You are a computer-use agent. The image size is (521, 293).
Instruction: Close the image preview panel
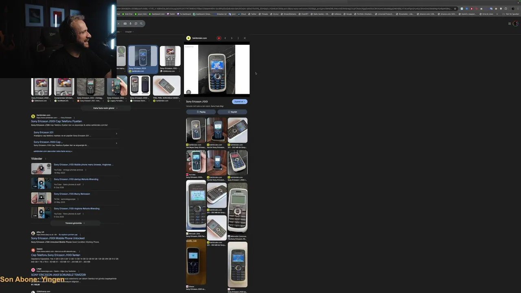pos(245,38)
